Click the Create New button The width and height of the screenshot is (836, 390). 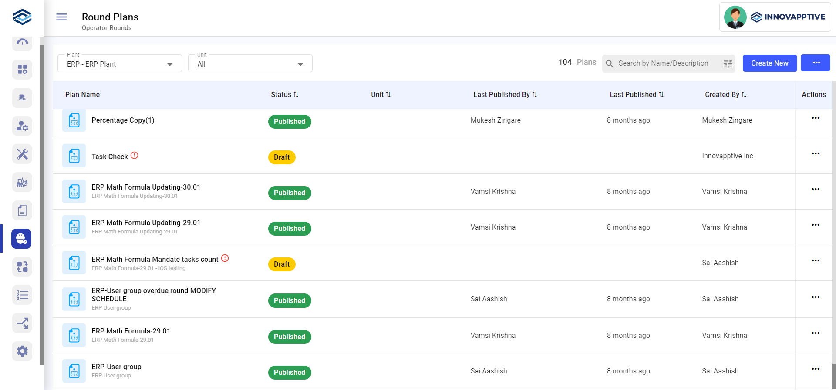[769, 63]
